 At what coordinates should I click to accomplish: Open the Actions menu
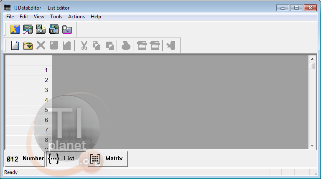(x=76, y=17)
